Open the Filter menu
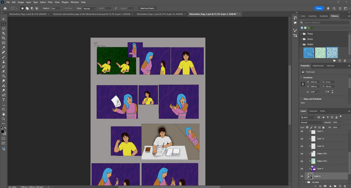The height and width of the screenshot is (188, 351). pos(50,2)
